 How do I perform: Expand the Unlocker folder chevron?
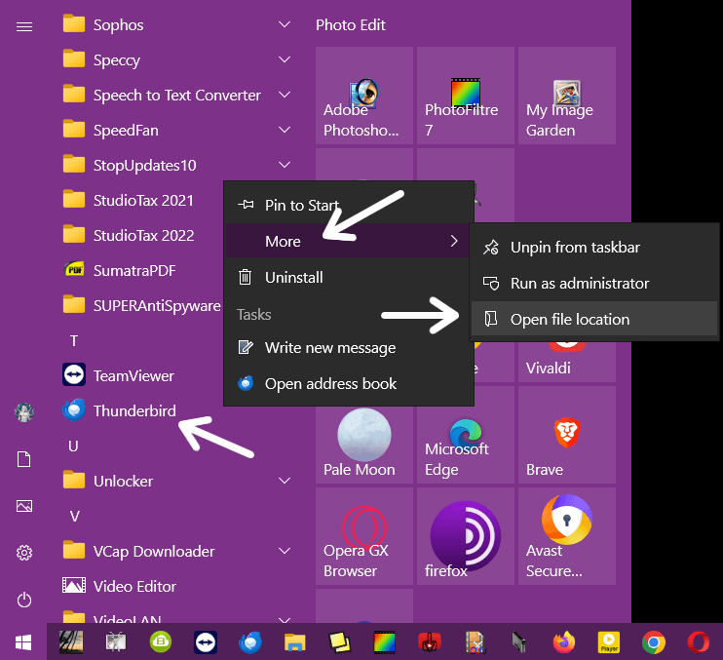pyautogui.click(x=285, y=481)
